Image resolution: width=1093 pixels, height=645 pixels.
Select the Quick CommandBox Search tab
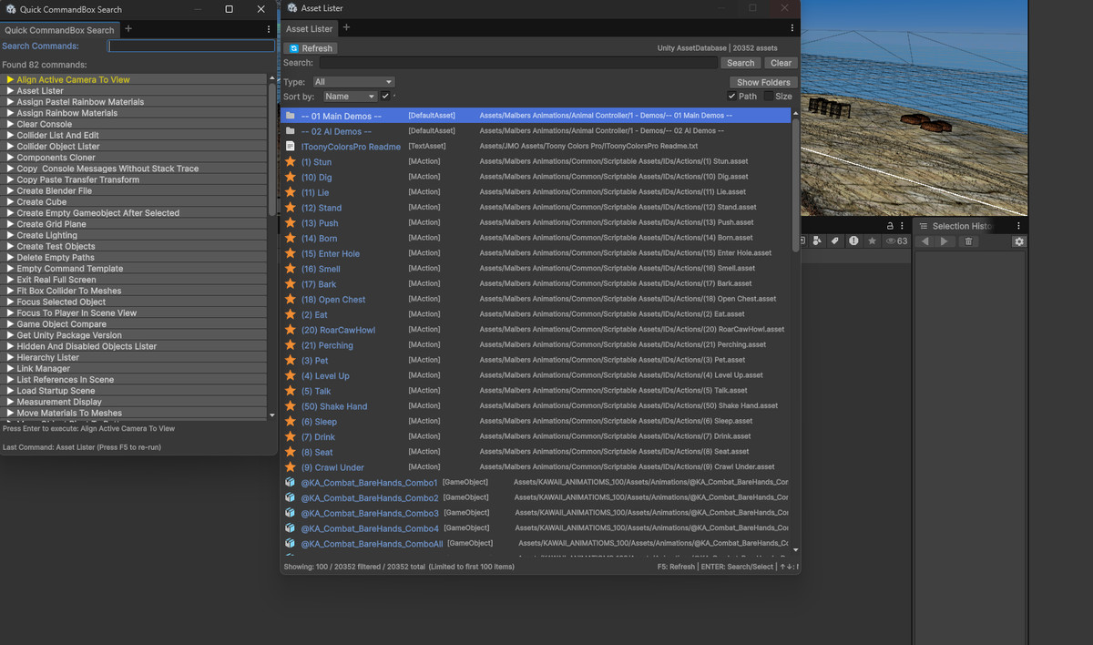pyautogui.click(x=59, y=30)
